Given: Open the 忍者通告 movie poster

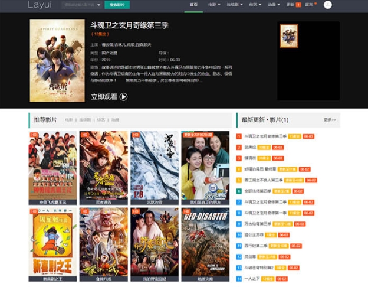Looking at the screenshot, I should (104, 168).
